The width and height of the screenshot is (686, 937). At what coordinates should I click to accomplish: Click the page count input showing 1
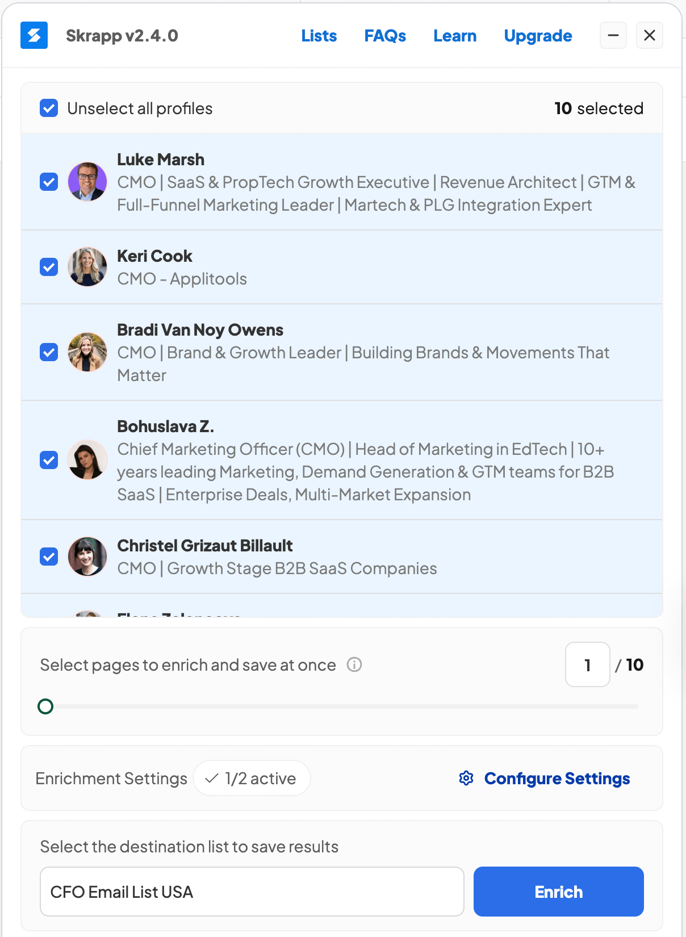587,664
